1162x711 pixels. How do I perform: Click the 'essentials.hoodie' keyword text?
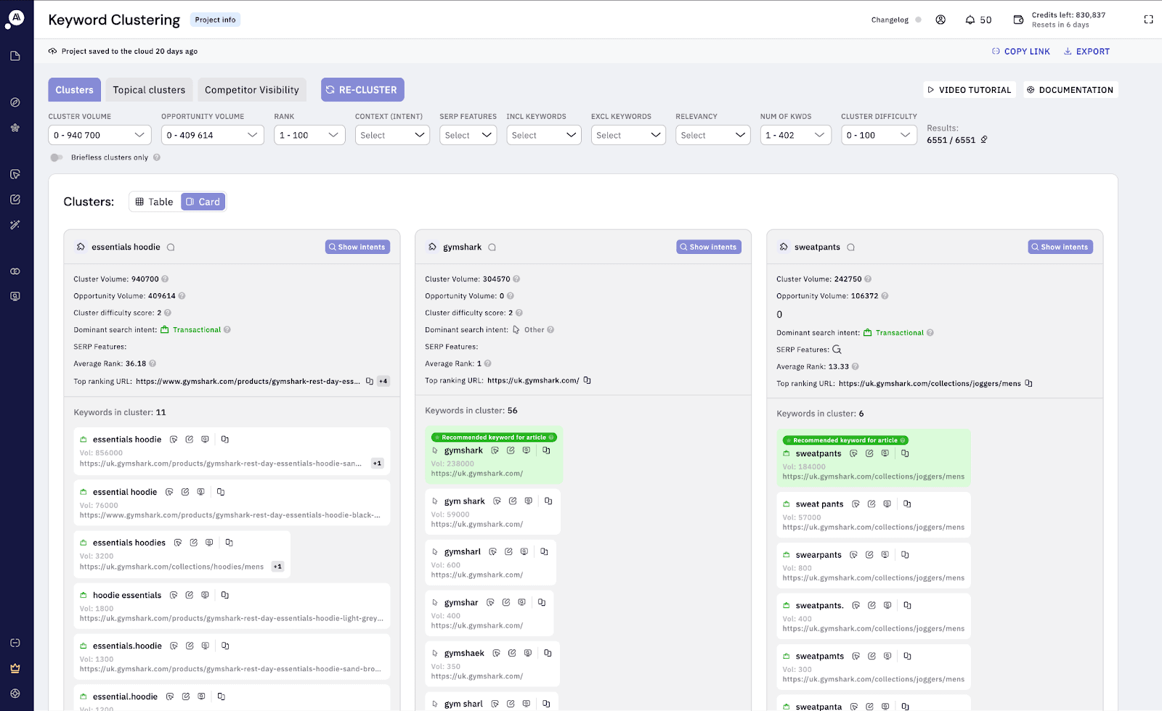[x=127, y=646]
